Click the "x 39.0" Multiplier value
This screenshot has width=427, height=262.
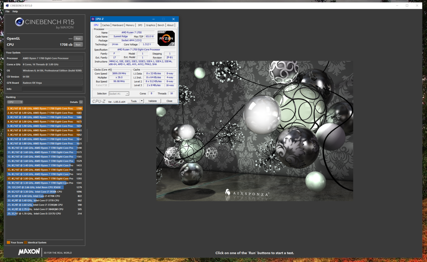click(119, 77)
